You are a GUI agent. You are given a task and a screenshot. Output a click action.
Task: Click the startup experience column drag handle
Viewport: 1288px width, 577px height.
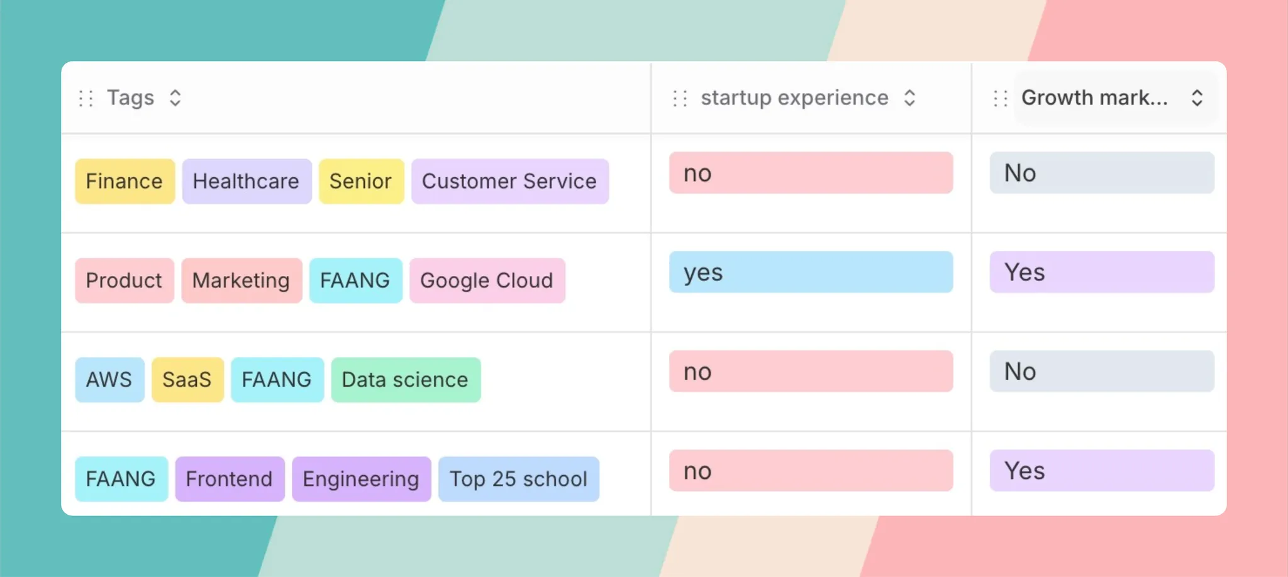pyautogui.click(x=680, y=99)
